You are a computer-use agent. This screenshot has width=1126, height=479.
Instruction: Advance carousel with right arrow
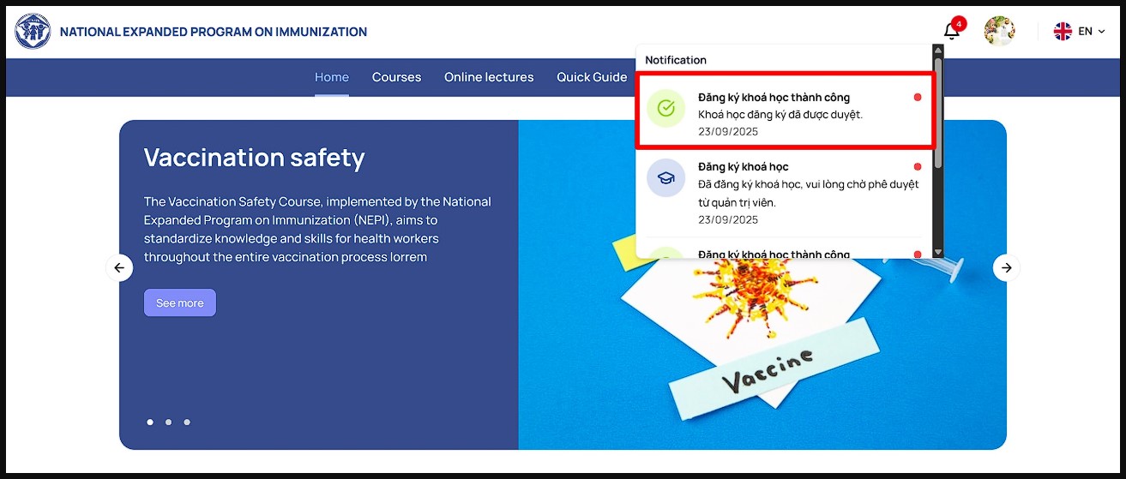click(x=1006, y=268)
